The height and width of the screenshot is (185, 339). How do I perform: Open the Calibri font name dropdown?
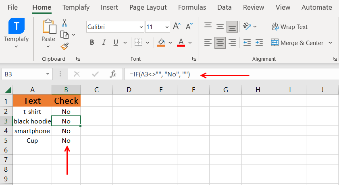[x=141, y=27]
